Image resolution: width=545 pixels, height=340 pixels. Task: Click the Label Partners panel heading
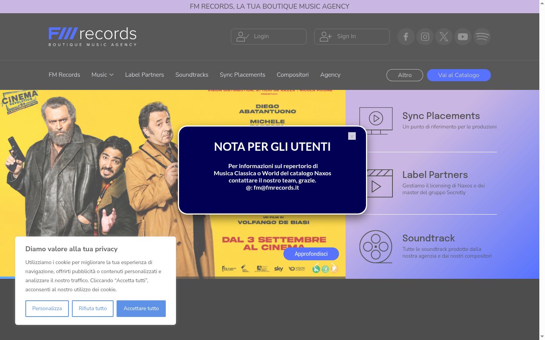coord(435,175)
